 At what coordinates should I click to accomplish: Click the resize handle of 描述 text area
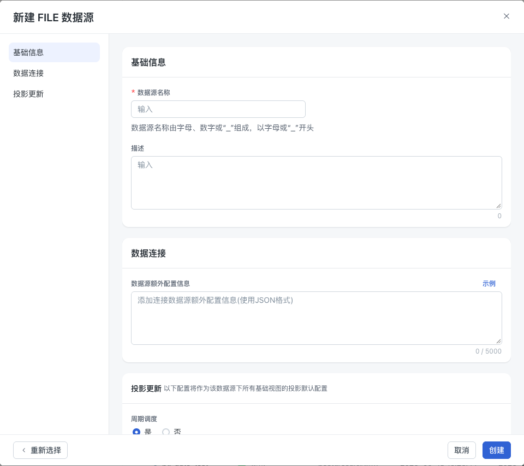498,206
